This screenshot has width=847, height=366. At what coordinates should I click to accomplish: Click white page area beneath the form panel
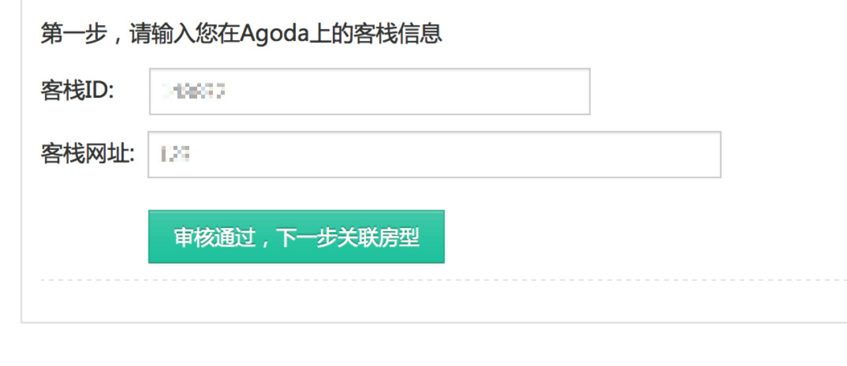423,345
